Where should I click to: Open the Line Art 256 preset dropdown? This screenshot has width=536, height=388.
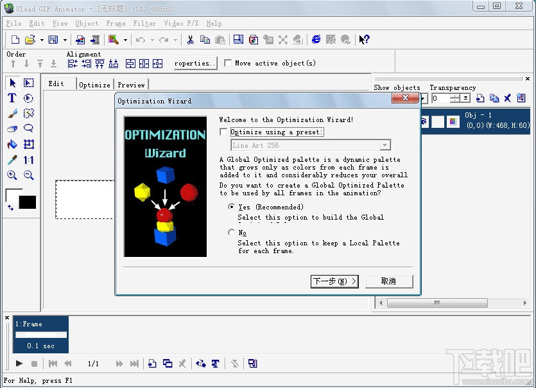tap(383, 145)
